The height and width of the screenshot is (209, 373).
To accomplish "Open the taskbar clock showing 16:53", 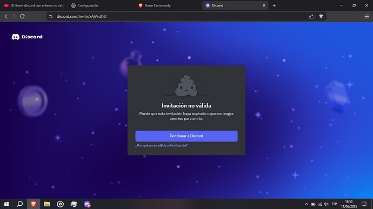I will click(x=349, y=204).
